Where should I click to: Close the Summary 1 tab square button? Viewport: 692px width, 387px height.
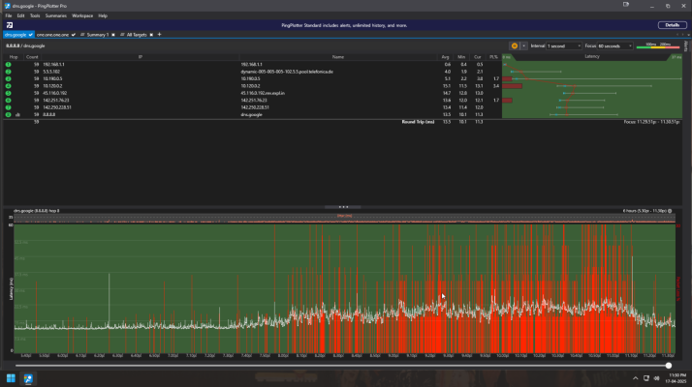click(113, 35)
